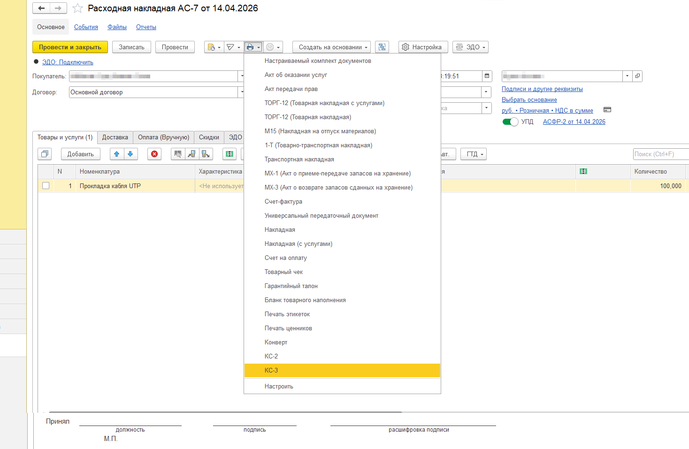
Task: Click the Добавить row button
Action: (x=80, y=154)
